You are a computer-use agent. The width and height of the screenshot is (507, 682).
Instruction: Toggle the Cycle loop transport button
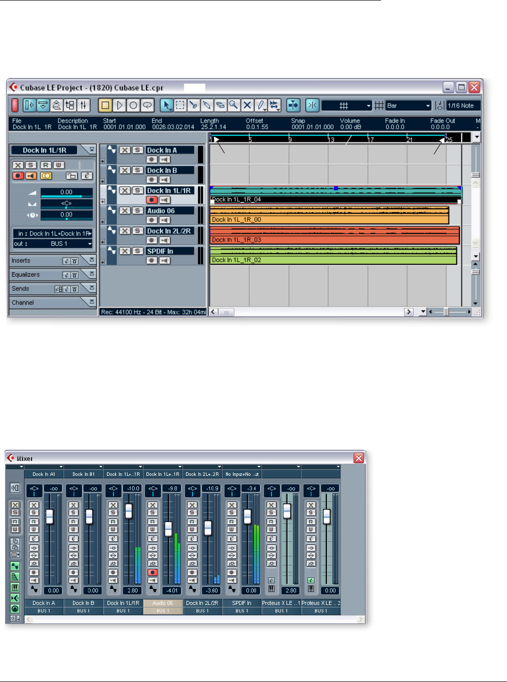pyautogui.click(x=147, y=105)
